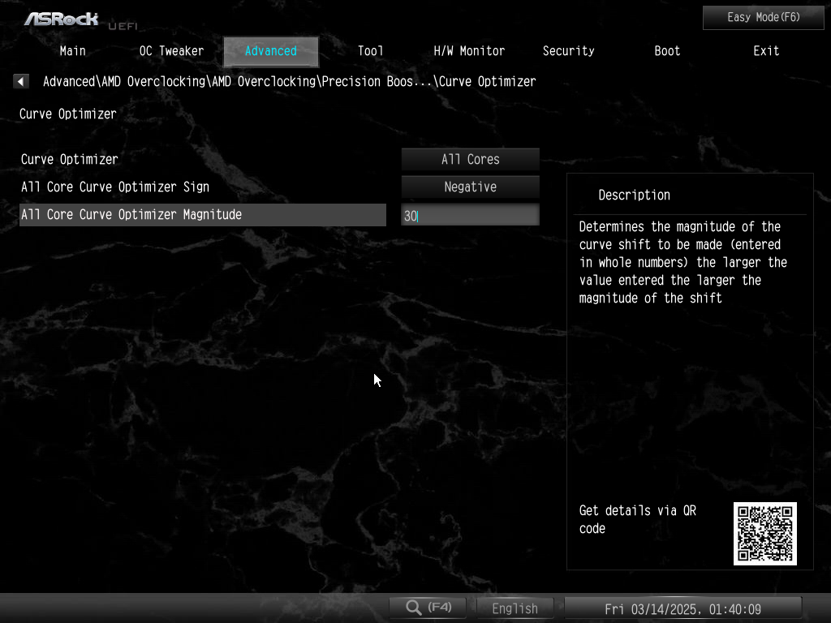The width and height of the screenshot is (831, 623).
Task: Click the date and time display
Action: [683, 608]
